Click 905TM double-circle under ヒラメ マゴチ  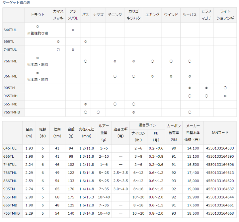pos(206,88)
